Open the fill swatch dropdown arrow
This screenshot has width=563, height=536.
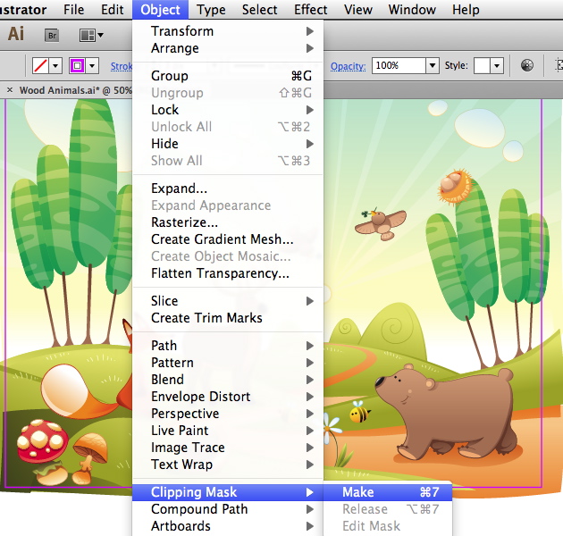(x=55, y=66)
